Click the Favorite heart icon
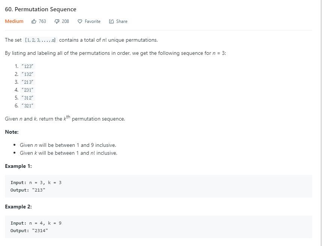Viewport: 322px width, 246px height. pos(80,21)
